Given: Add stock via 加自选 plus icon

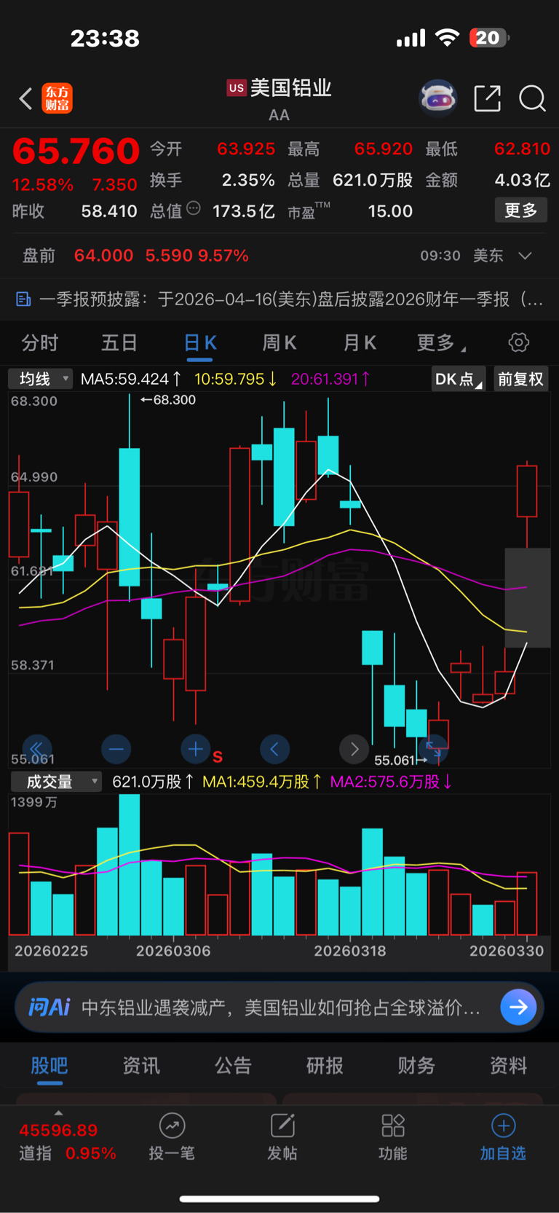Looking at the screenshot, I should (503, 1126).
